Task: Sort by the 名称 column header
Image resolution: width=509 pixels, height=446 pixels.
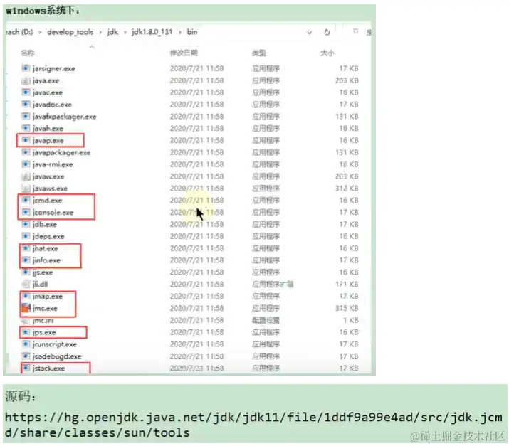Action: pos(28,53)
